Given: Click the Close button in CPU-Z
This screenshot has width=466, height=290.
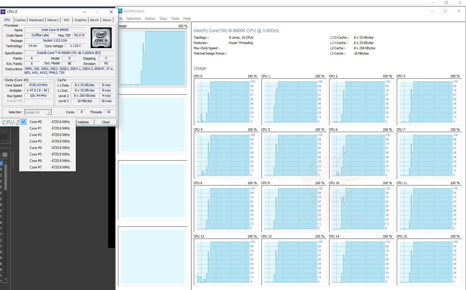Looking at the screenshot, I should 106,122.
